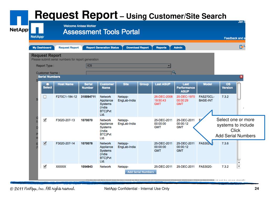This screenshot has height=202, width=269.
Task: Click the dialog's vertical scrollbar thumb
Action: point(239,91)
